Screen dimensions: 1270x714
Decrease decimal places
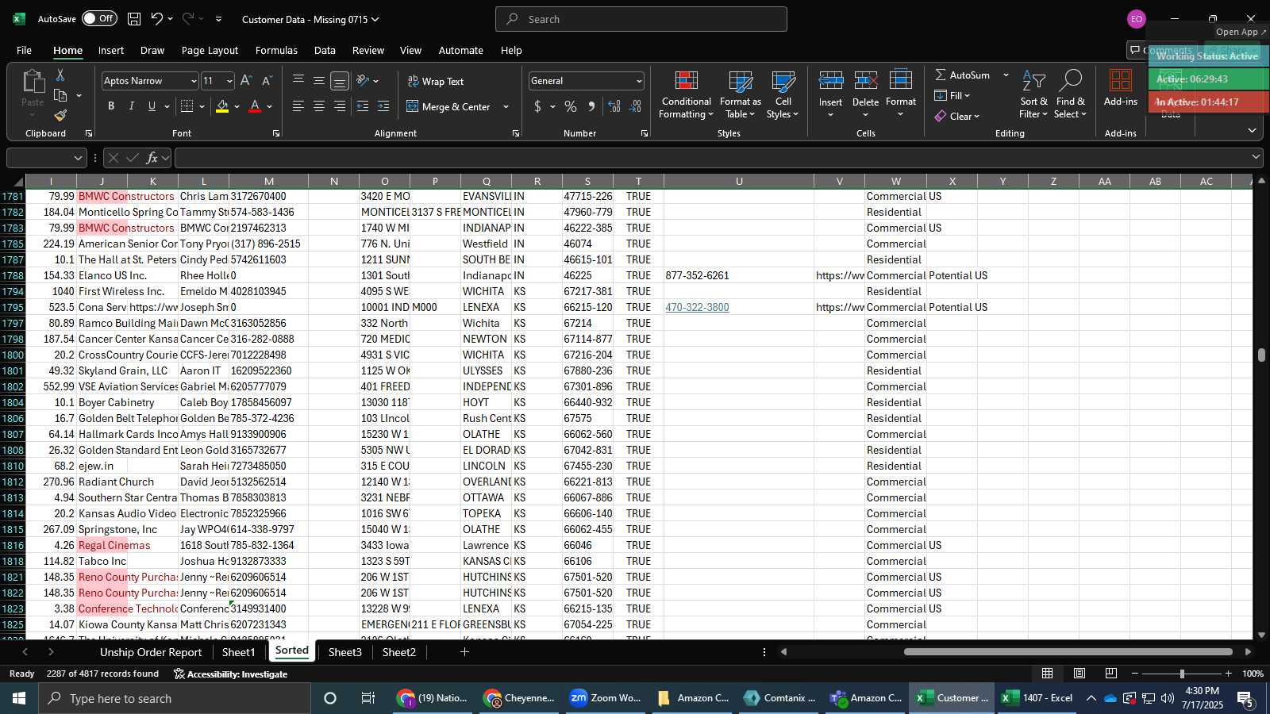point(635,106)
